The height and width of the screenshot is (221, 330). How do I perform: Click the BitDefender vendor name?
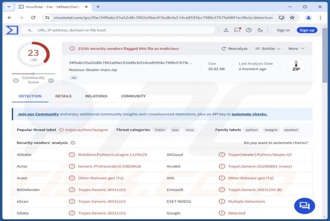click(x=28, y=190)
